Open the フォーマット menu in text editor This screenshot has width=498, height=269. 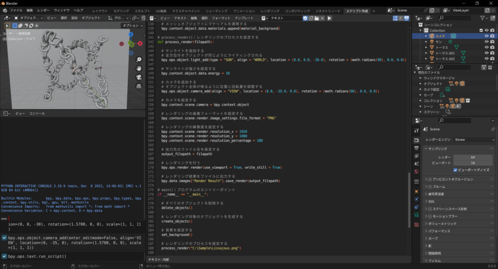click(x=221, y=18)
